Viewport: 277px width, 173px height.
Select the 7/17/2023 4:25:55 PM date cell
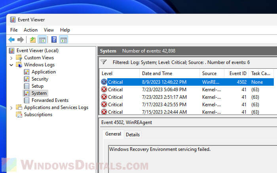coord(164,105)
